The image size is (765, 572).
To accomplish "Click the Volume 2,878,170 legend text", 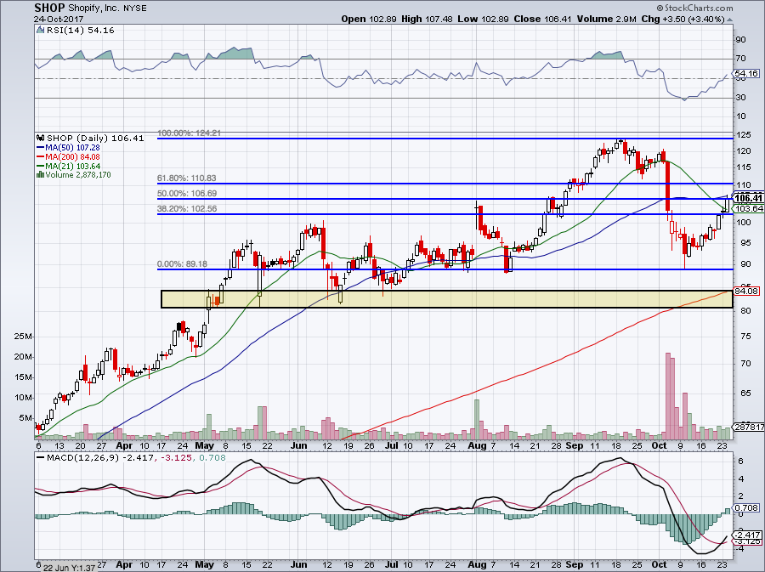I will pyautogui.click(x=78, y=174).
